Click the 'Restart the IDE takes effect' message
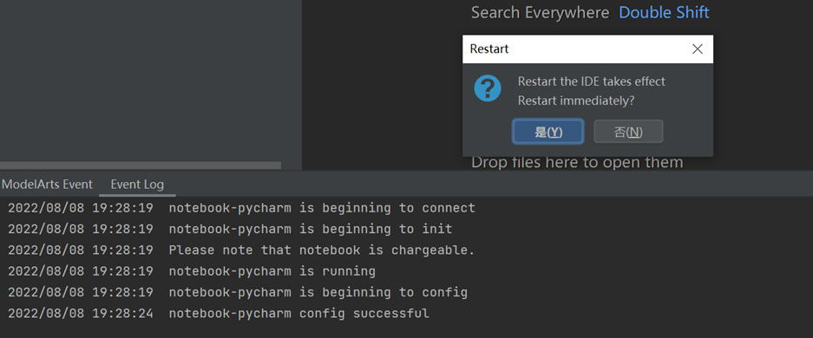This screenshot has width=813, height=338. tap(591, 81)
